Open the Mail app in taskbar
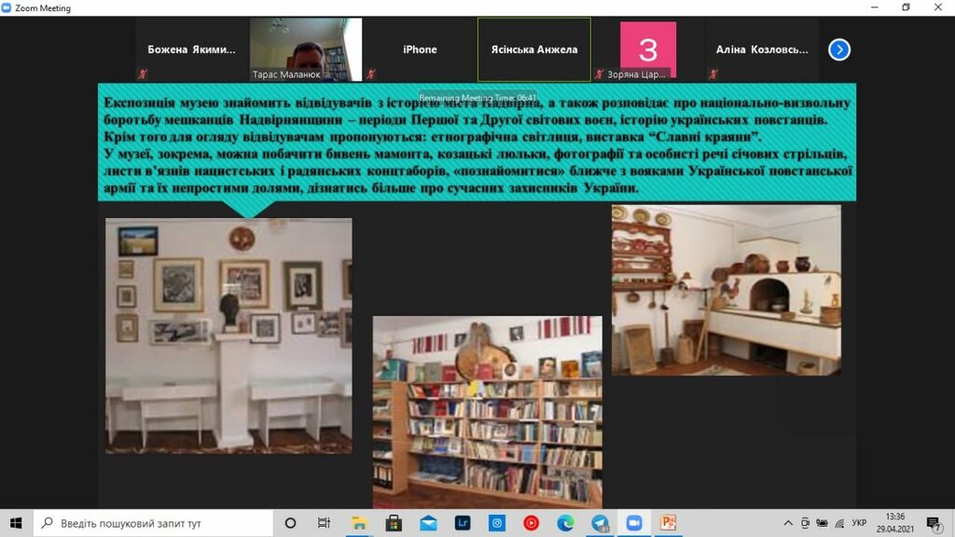 click(428, 523)
